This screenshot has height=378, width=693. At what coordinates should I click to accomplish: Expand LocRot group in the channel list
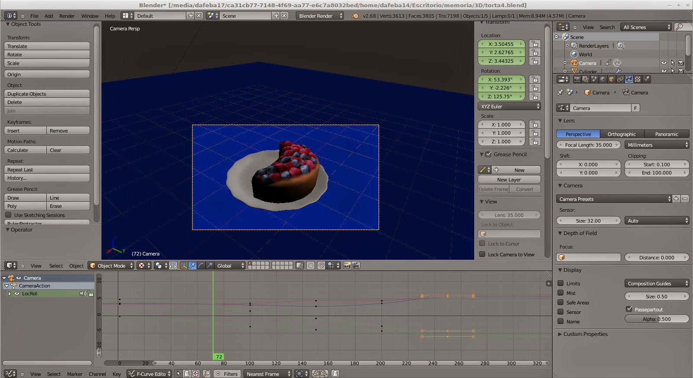(x=10, y=294)
